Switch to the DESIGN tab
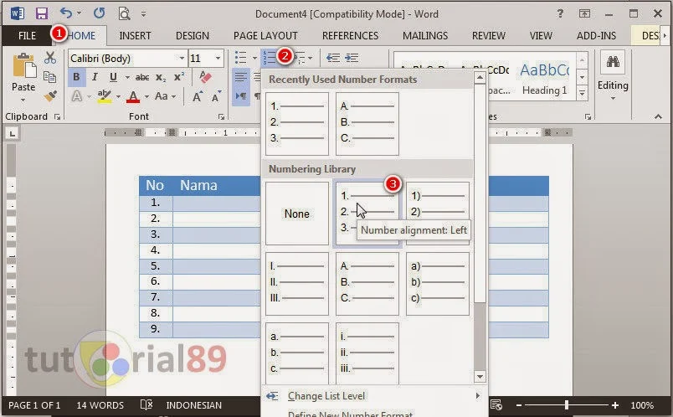The width and height of the screenshot is (673, 417). point(193,36)
